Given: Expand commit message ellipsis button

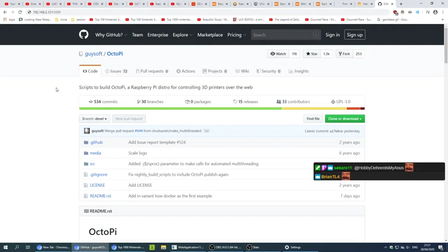Looking at the screenshot, I should 206,131.
